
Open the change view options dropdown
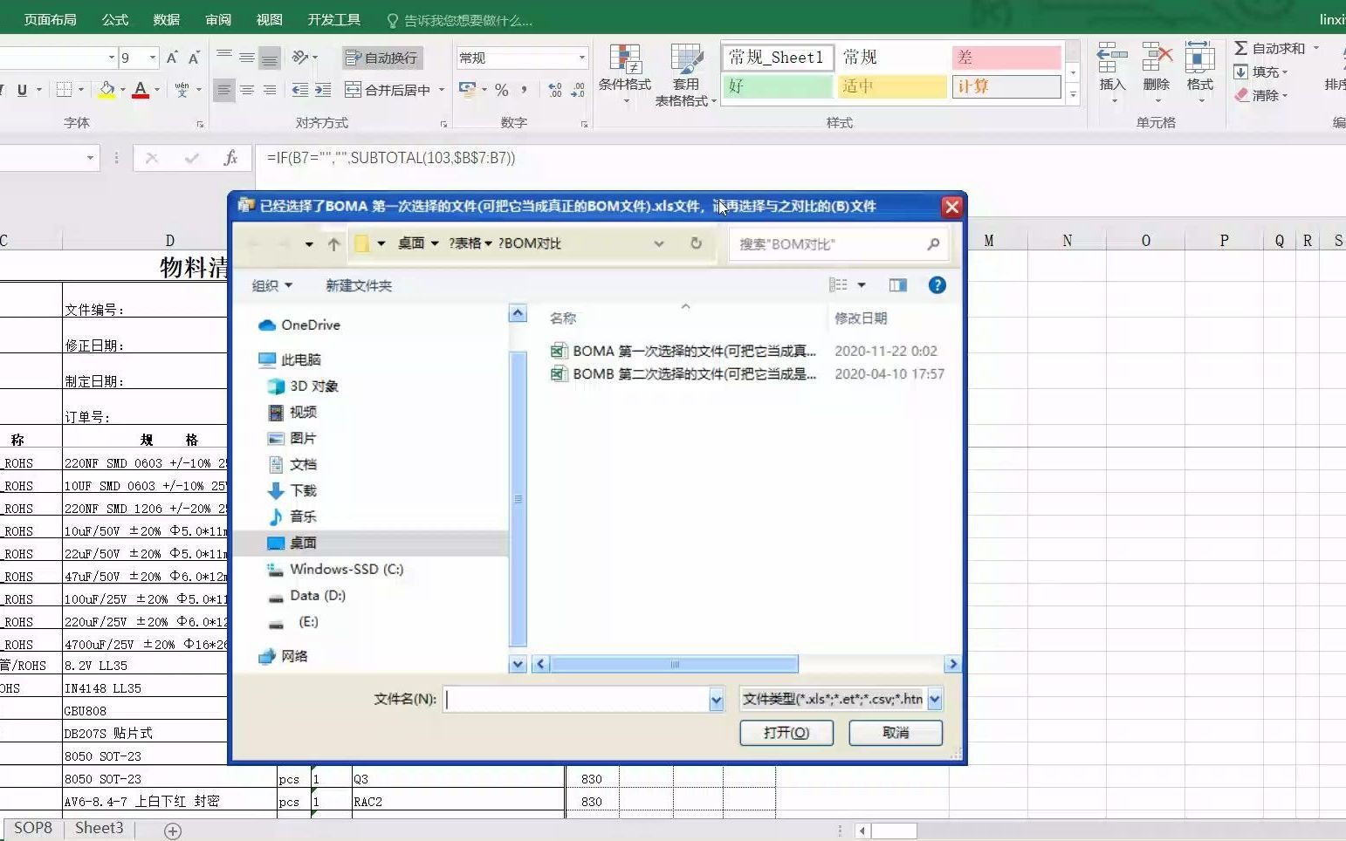[x=862, y=285]
